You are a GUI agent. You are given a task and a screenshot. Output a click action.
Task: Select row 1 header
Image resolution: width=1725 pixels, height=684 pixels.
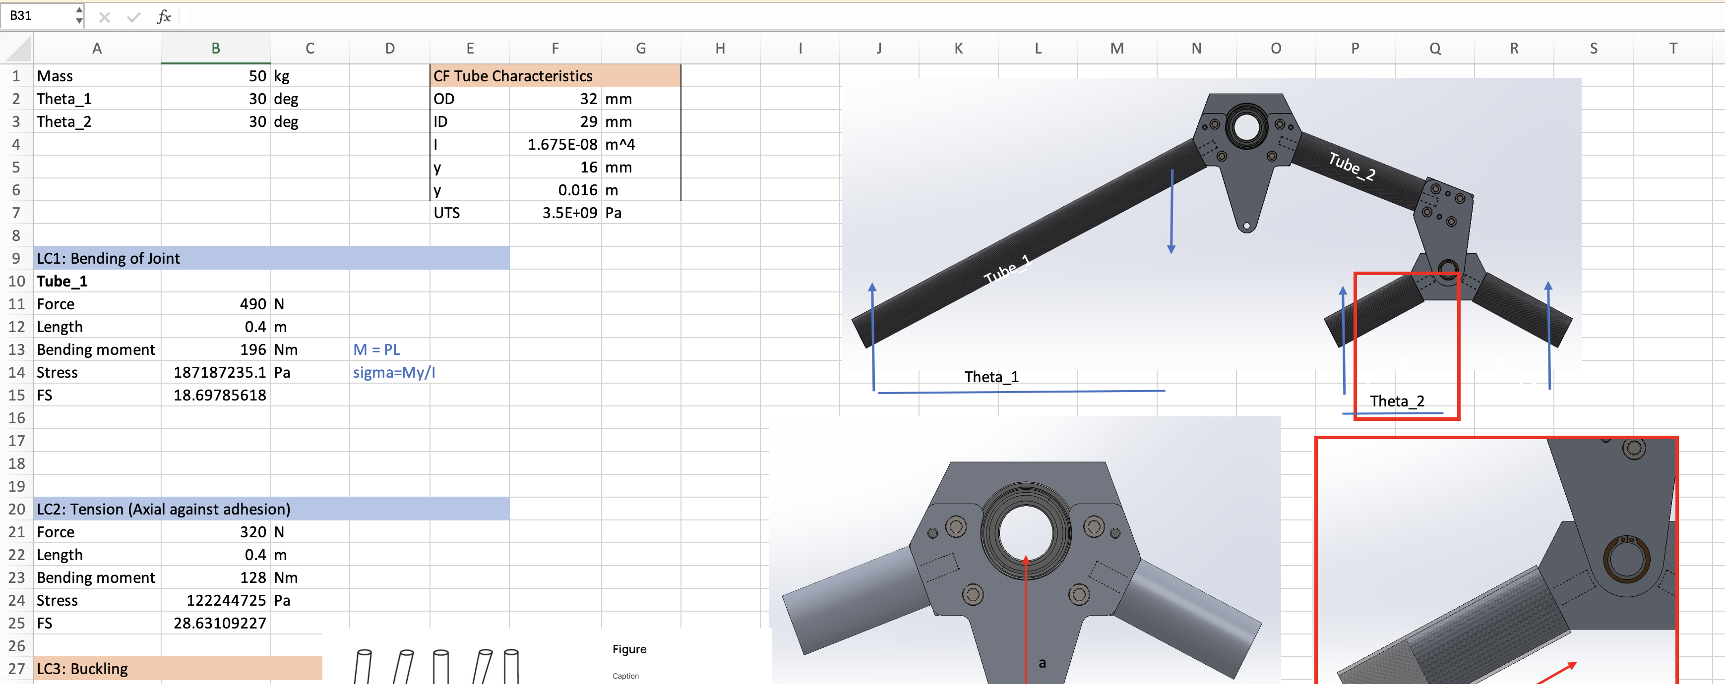pyautogui.click(x=16, y=76)
